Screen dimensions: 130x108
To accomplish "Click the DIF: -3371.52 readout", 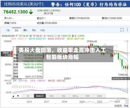I will tap(20, 81).
